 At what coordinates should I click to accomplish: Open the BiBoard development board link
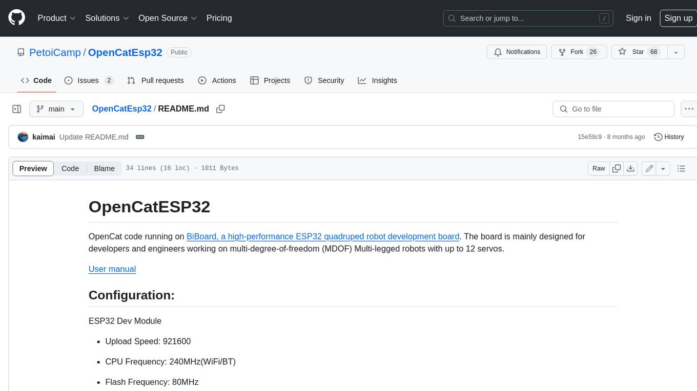[323, 236]
